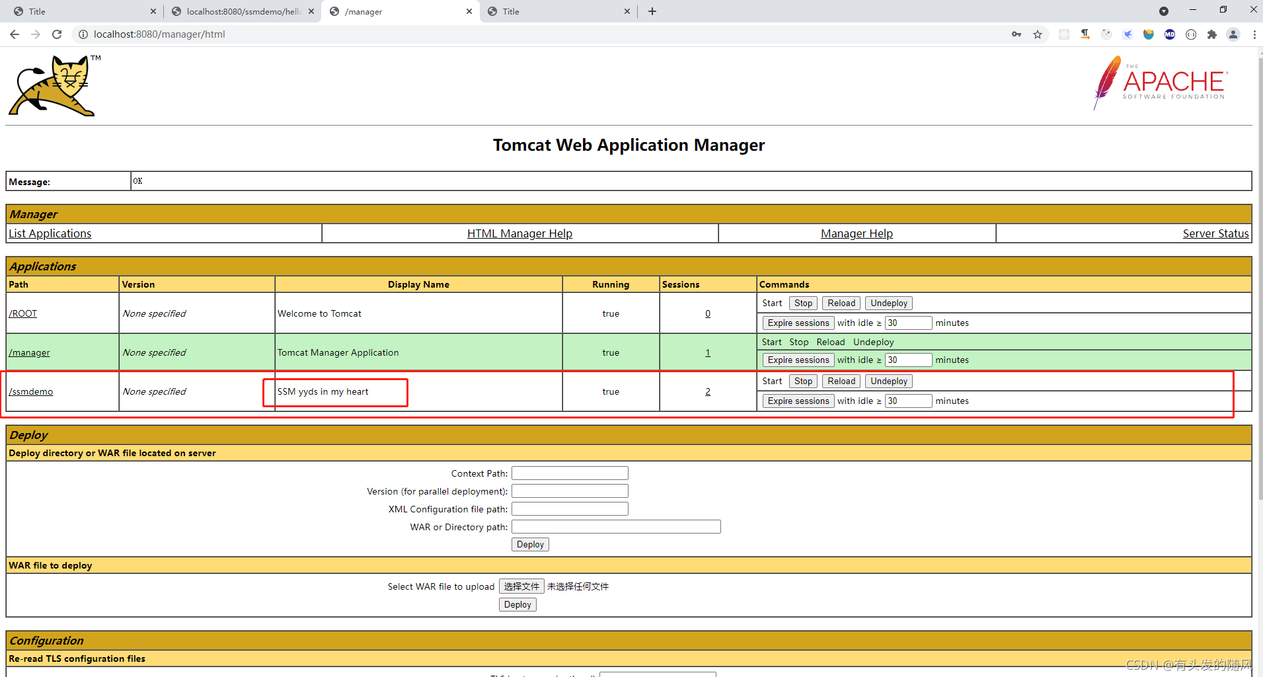Close the localhost:8080/ssmdemo tab
The width and height of the screenshot is (1263, 677).
[x=311, y=11]
